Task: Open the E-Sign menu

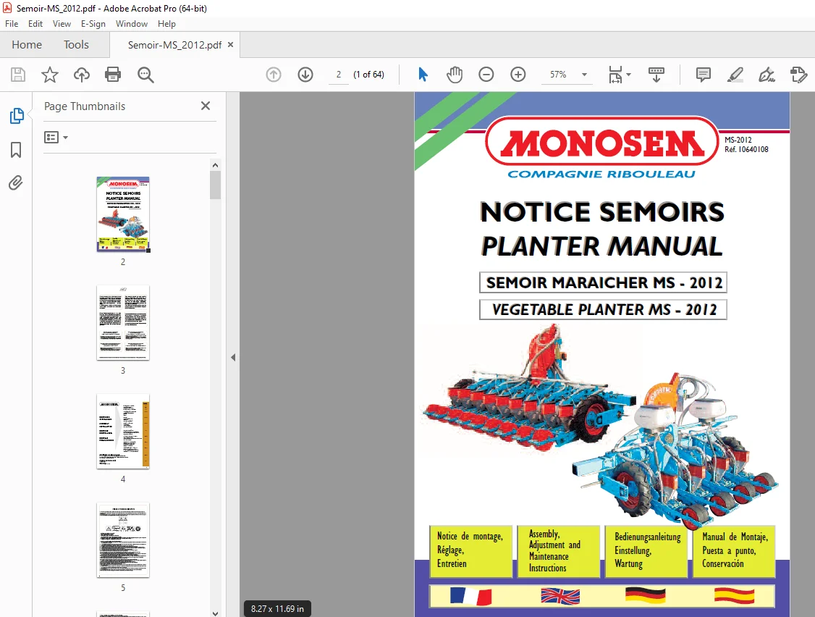Action: (93, 24)
